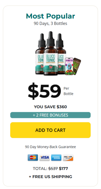Viewport: 101px width, 189px height.
Task: Click the Most Popular heading
Action: click(50, 16)
